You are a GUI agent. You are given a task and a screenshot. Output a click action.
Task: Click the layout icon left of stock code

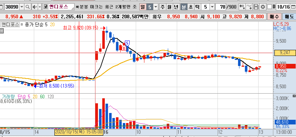[1, 7]
